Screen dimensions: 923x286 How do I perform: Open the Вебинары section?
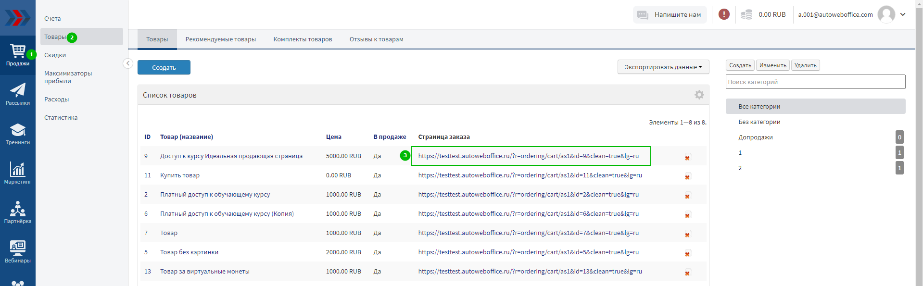click(18, 252)
